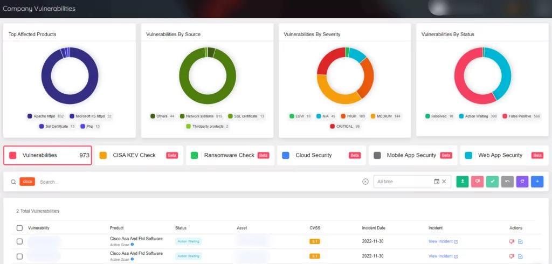Open the Ransomware Check tab
Screen dimensions: 552x264
(230, 155)
